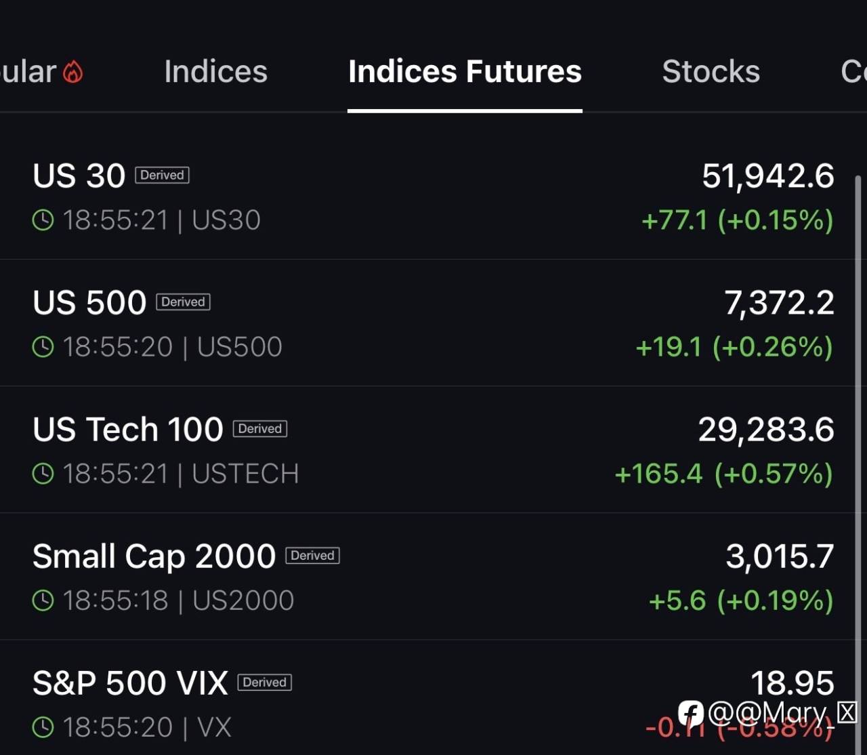Viewport: 867px width, 755px height.
Task: Tap the flame icon beside Popular tab
Action: pyautogui.click(x=73, y=72)
